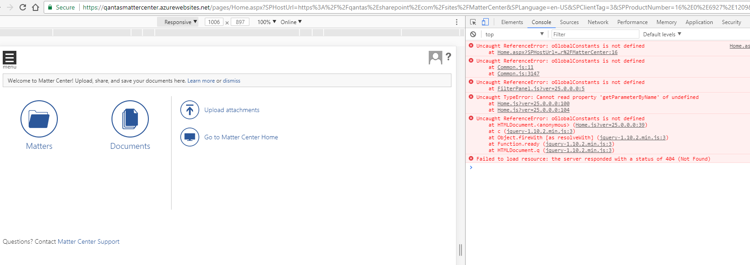Viewport: 750px width, 265px height.
Task: Switch to the Elements tab
Action: click(512, 22)
